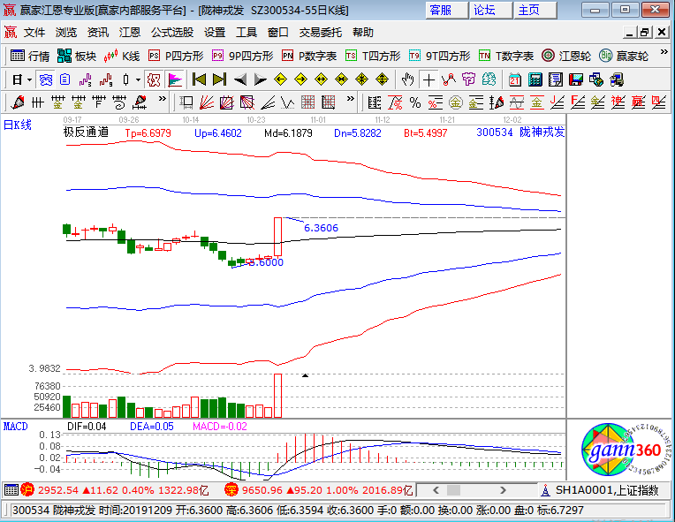Open the candlestick style dropdown arrow

coord(138,80)
